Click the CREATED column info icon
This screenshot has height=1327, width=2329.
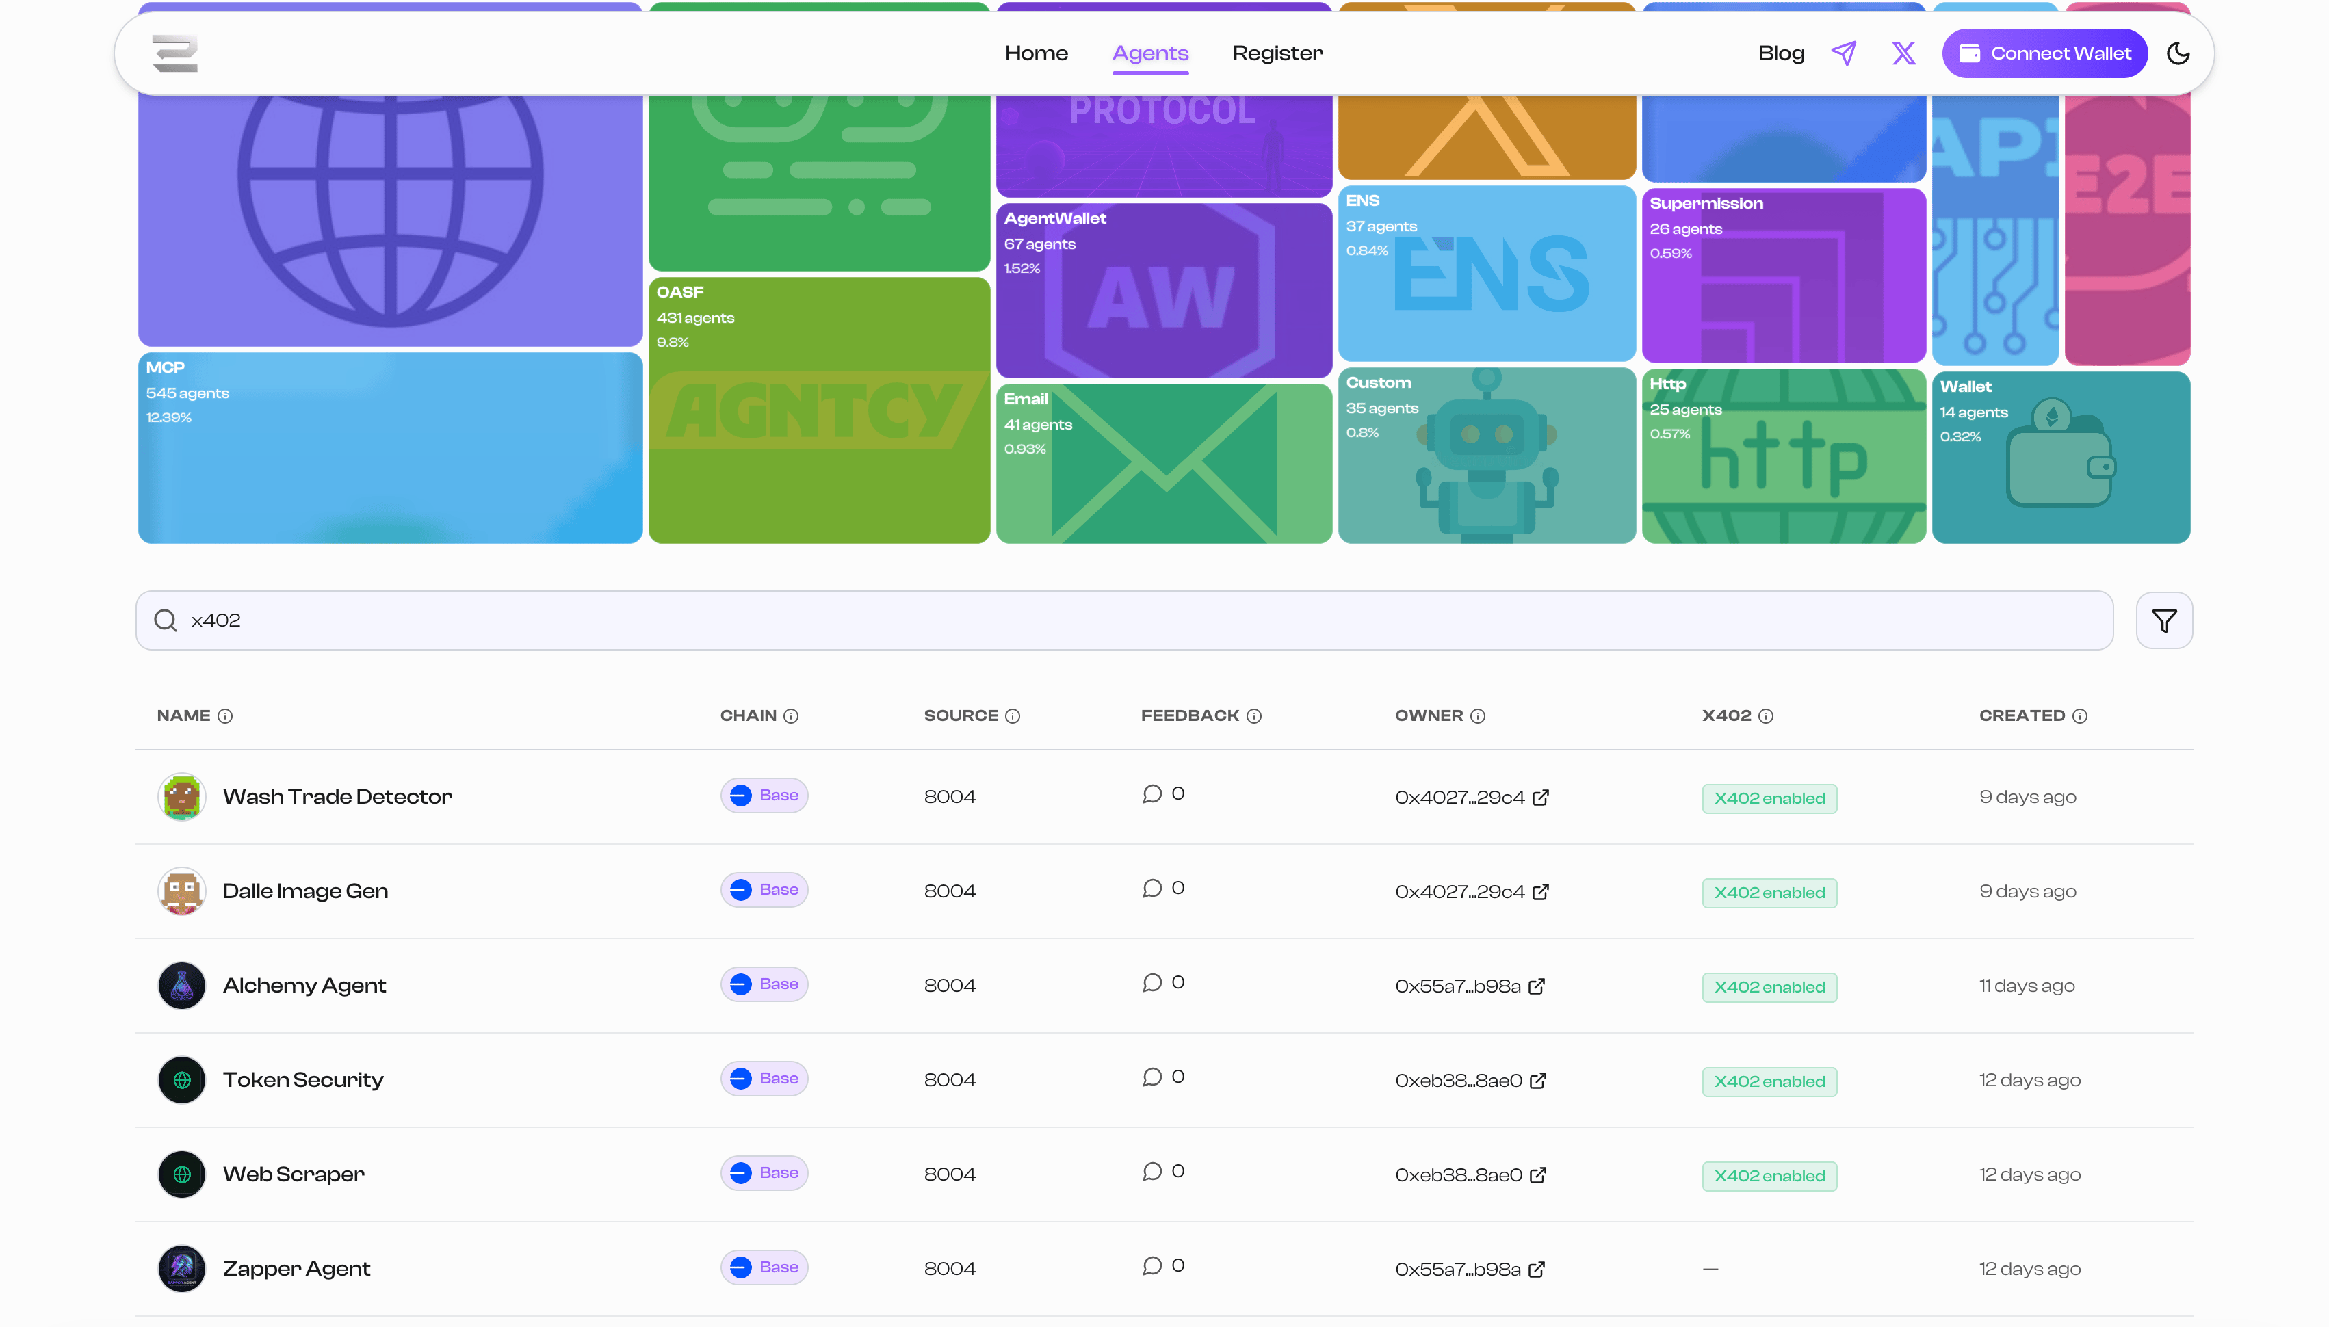click(x=2080, y=716)
